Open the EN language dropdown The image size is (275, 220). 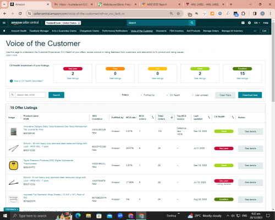point(257,23)
